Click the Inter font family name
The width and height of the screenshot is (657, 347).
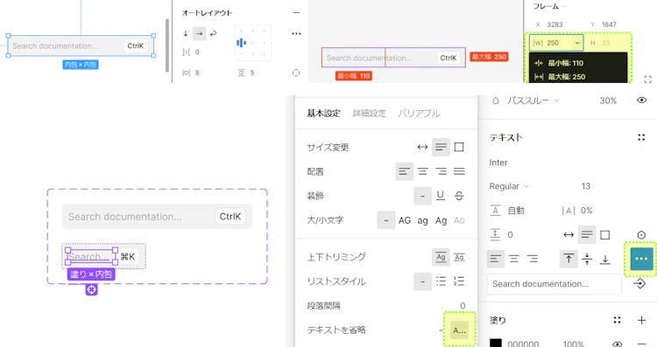[498, 163]
